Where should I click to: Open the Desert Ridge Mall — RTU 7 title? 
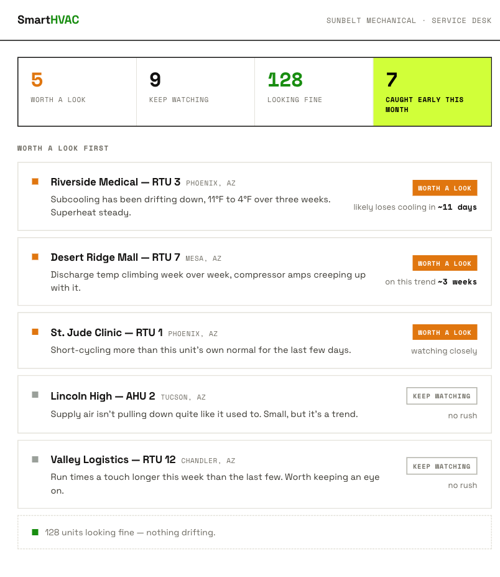coord(116,257)
